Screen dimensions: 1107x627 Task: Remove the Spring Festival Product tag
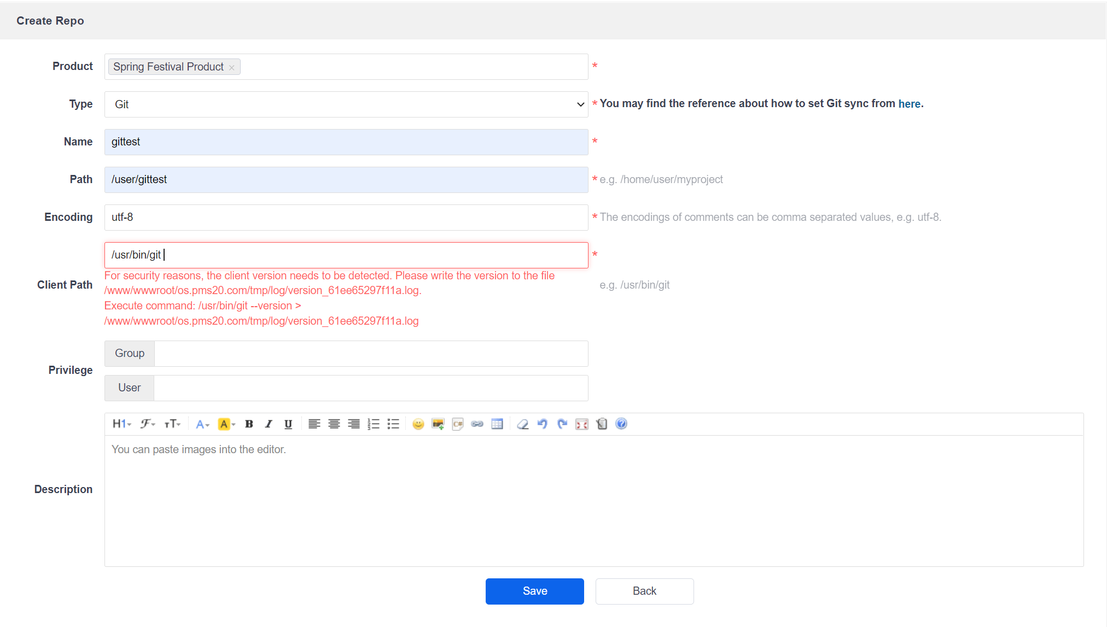(232, 67)
